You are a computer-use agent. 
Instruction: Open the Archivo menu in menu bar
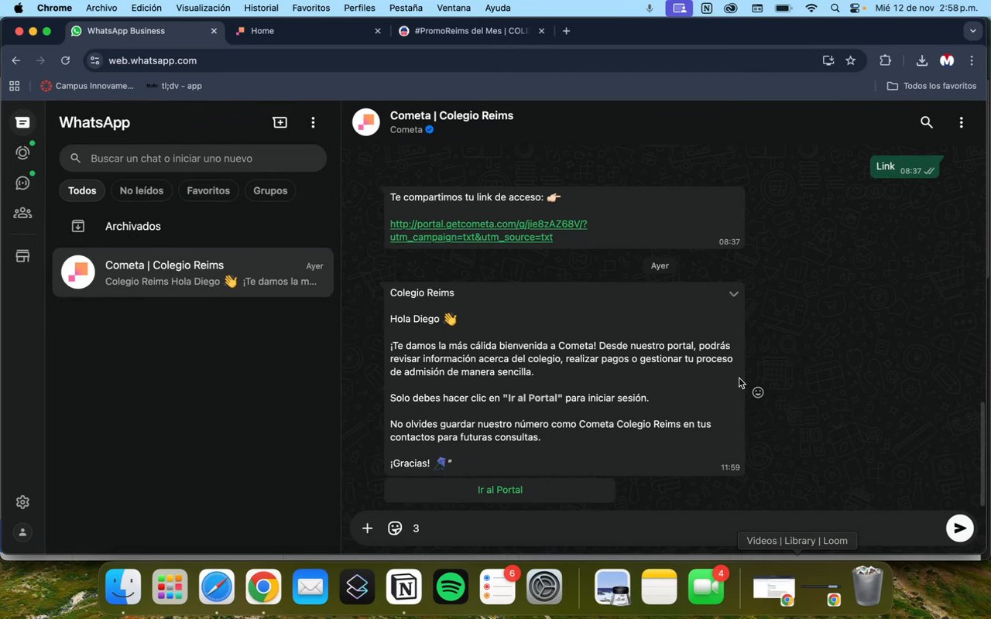[101, 8]
